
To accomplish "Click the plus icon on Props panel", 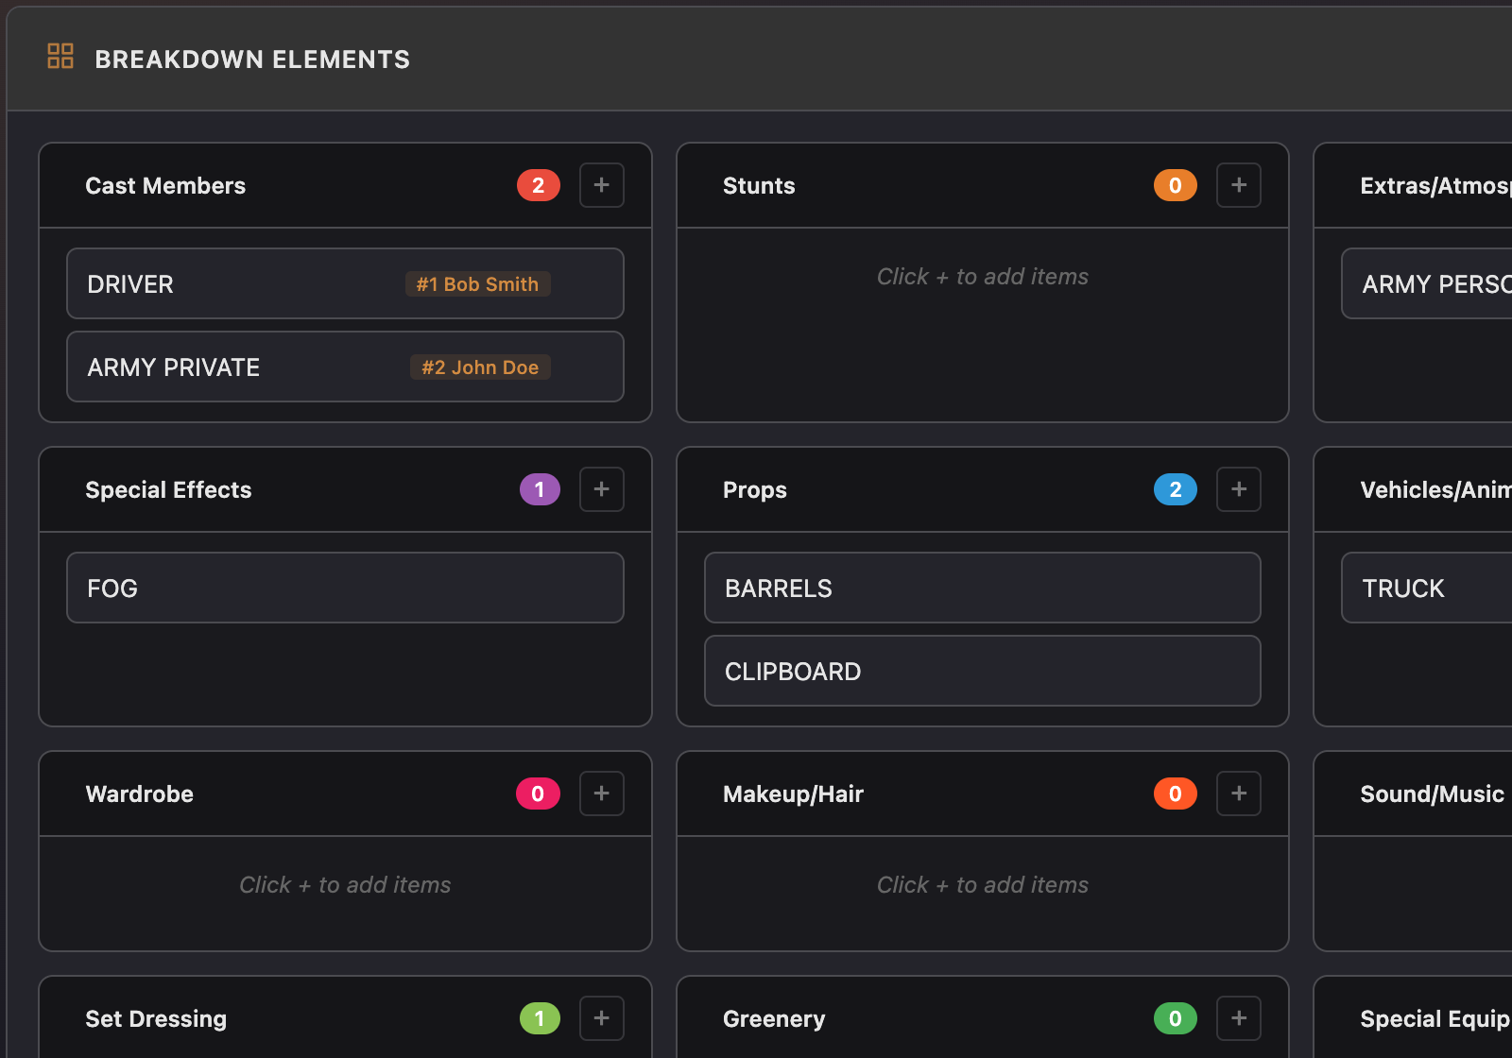I will click(1239, 489).
